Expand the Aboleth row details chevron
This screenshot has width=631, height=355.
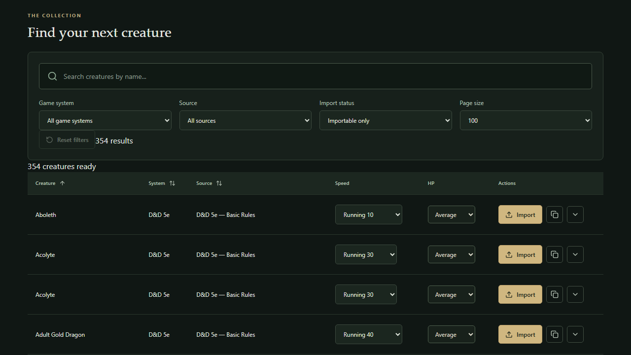coord(575,215)
